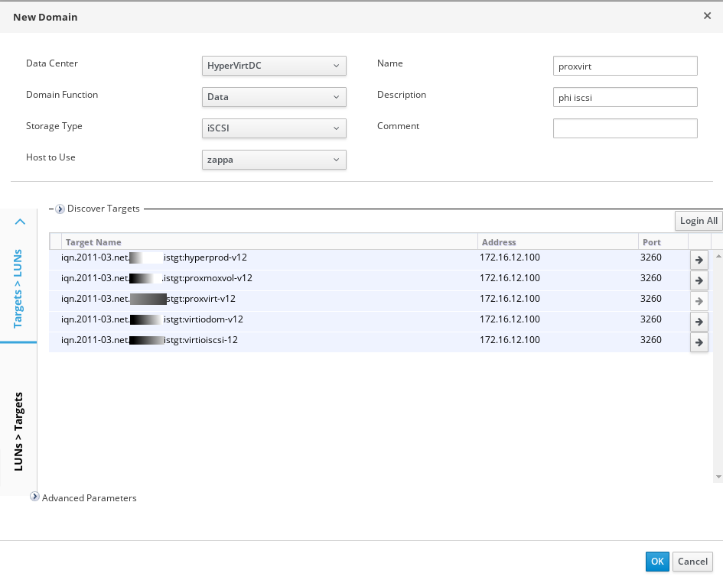Screen dimensions: 723x583
Task: Open the Host to Use dropdown
Action: [274, 160]
